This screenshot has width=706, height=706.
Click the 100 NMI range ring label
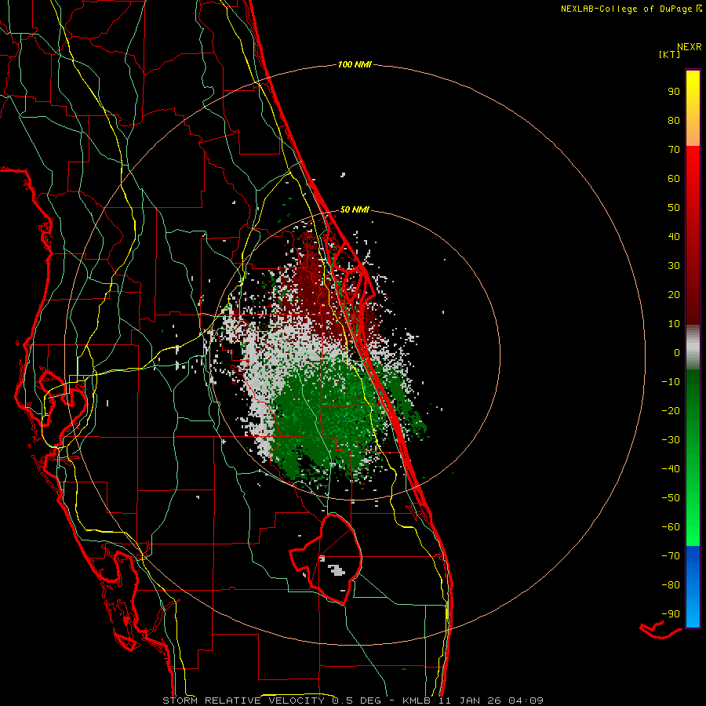click(355, 65)
